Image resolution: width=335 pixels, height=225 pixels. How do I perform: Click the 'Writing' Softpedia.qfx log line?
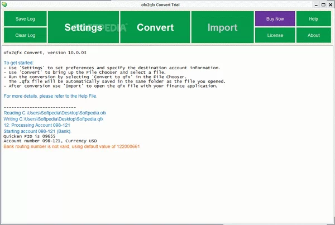[x=54, y=118]
